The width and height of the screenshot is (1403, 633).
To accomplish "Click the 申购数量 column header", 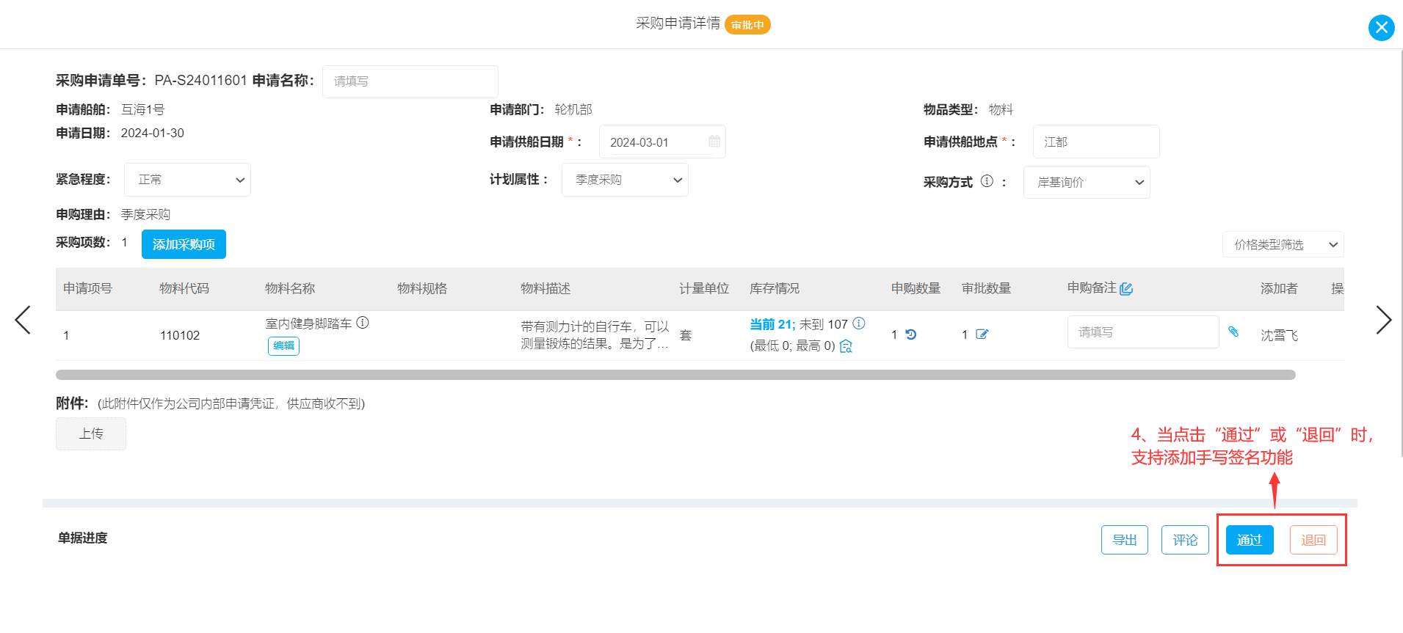I will (x=916, y=288).
